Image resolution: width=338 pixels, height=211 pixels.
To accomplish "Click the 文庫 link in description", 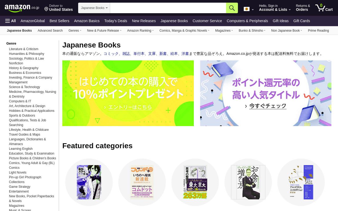I will [x=152, y=54].
